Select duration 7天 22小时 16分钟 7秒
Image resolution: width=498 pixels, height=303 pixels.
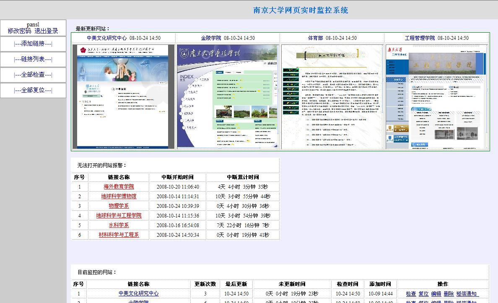click(243, 225)
